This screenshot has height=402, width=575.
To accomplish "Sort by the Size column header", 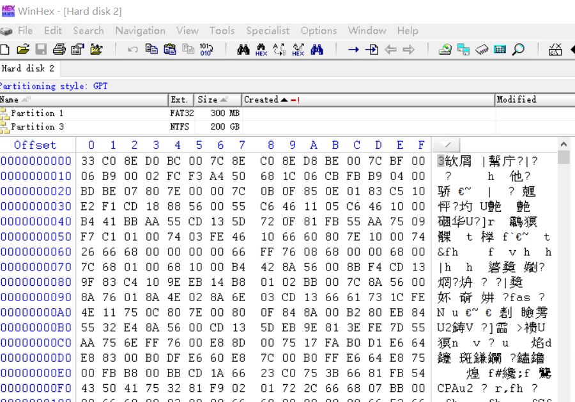I will tap(217, 100).
